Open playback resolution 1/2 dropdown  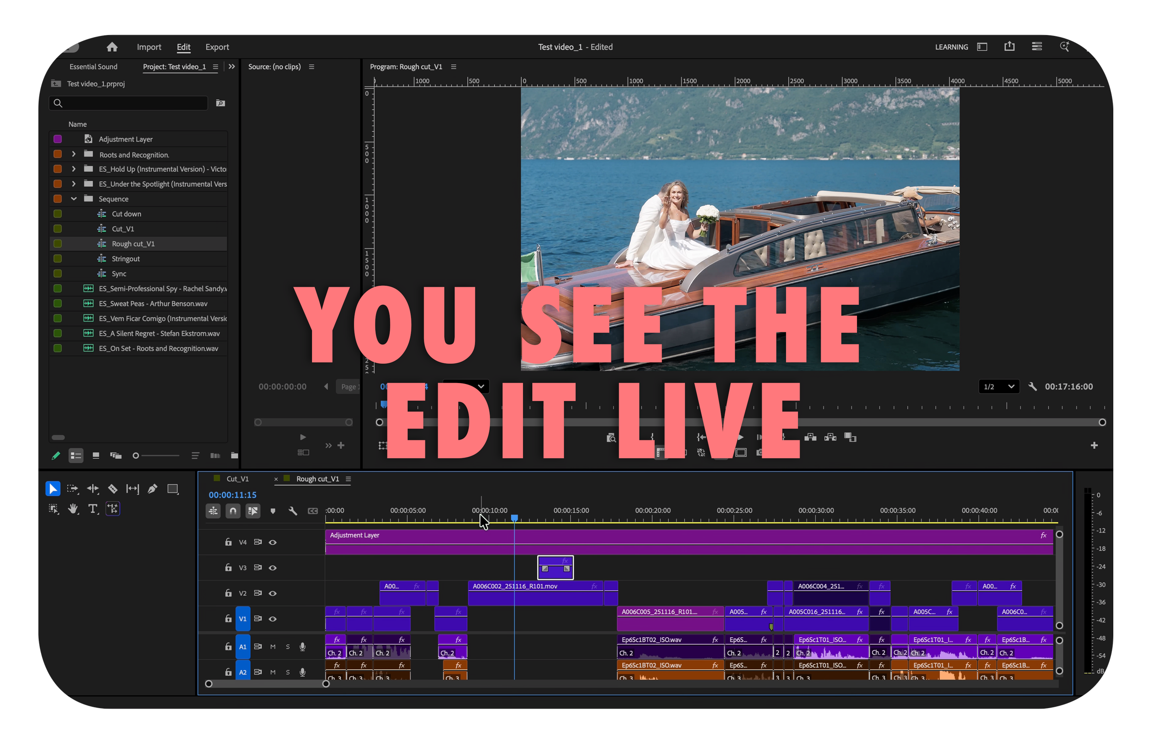pyautogui.click(x=999, y=386)
